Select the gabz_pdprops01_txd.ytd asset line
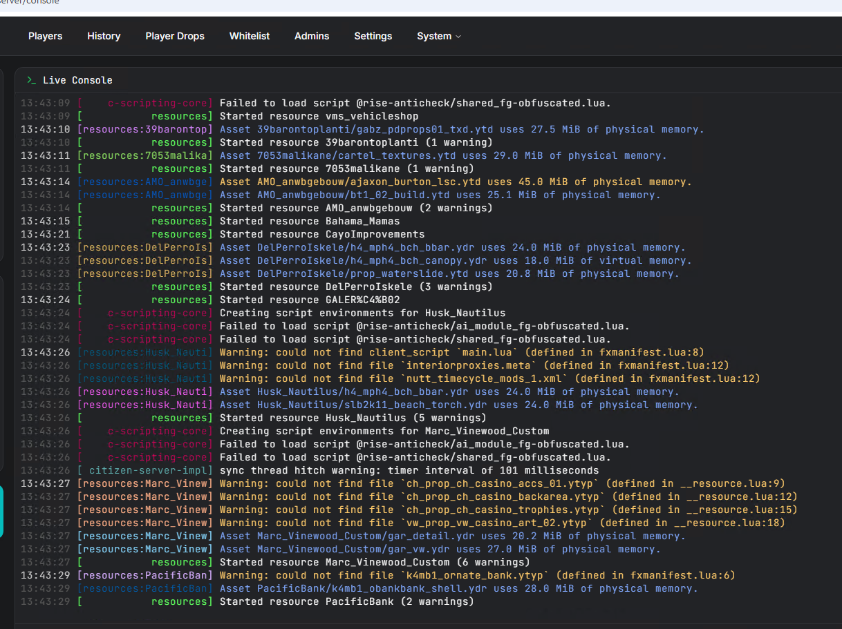 tap(462, 129)
